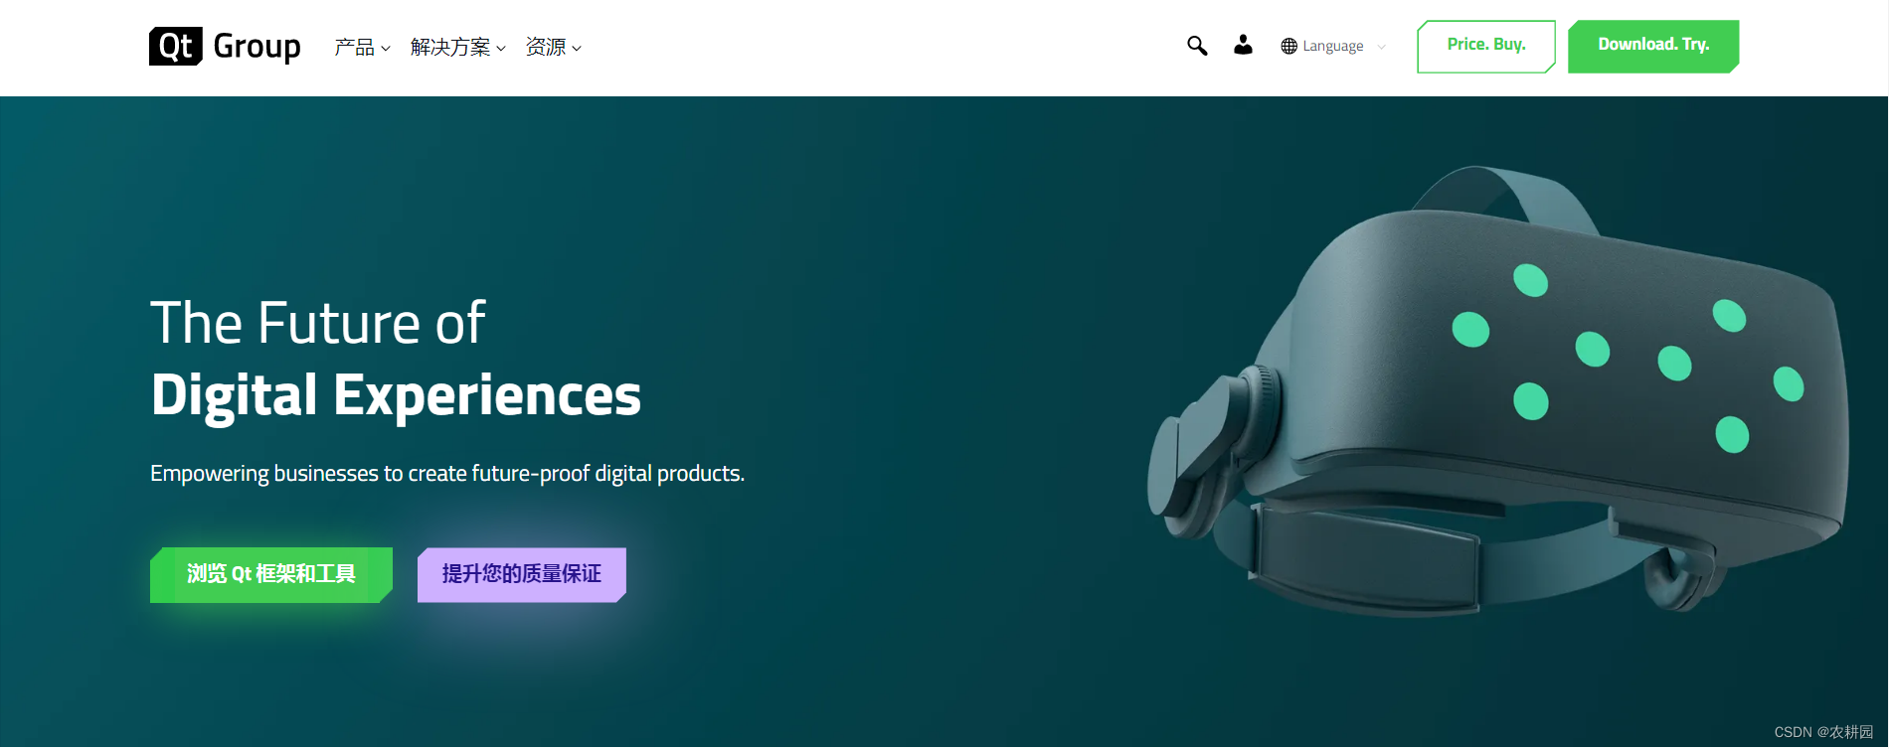Click the Qt logo box

coord(176,46)
